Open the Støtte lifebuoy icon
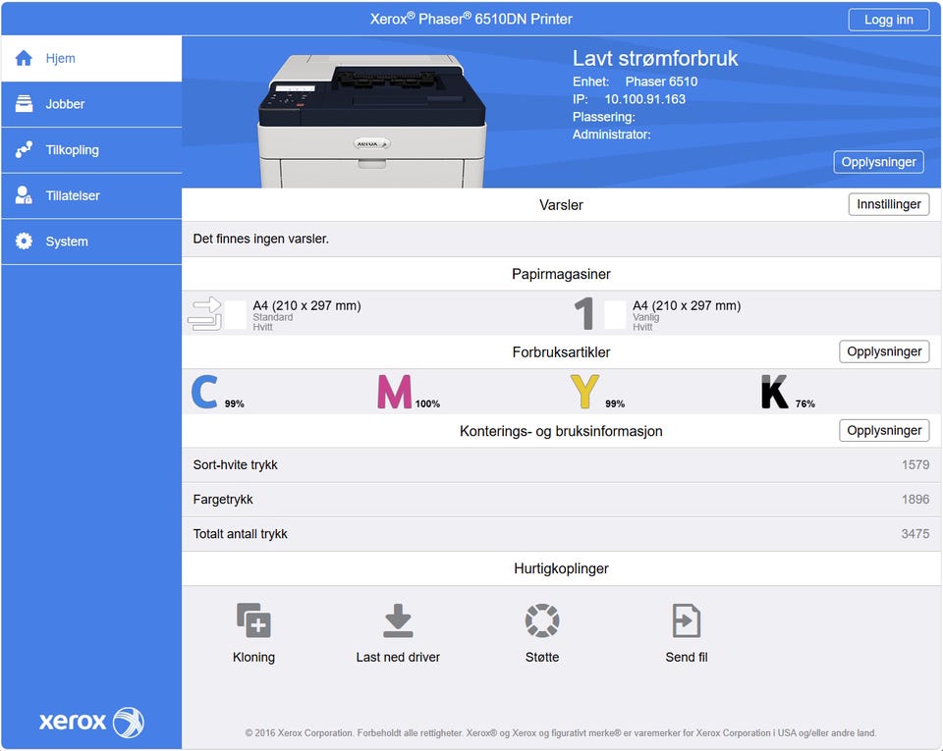 (542, 620)
